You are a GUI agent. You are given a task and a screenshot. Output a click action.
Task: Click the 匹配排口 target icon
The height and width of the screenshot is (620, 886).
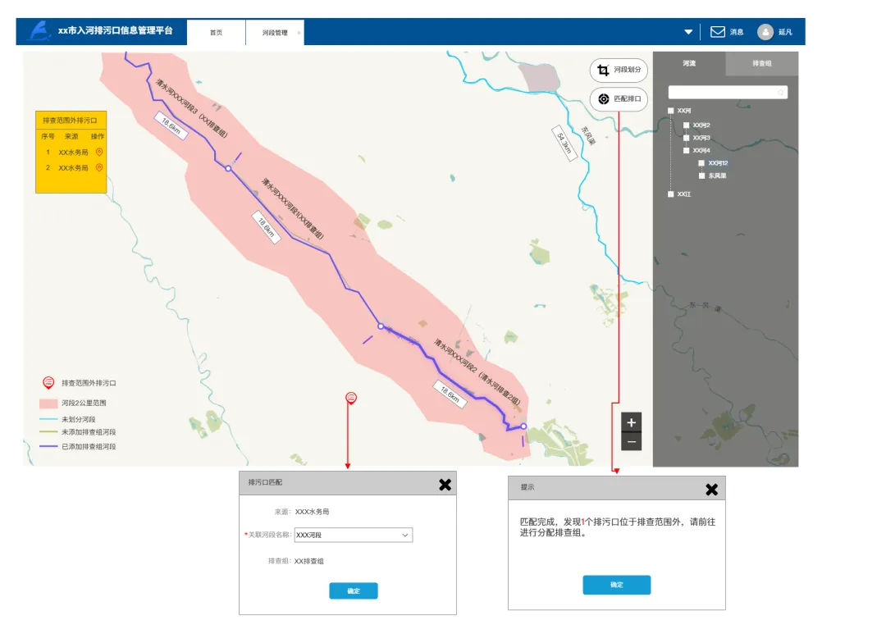pyautogui.click(x=604, y=98)
